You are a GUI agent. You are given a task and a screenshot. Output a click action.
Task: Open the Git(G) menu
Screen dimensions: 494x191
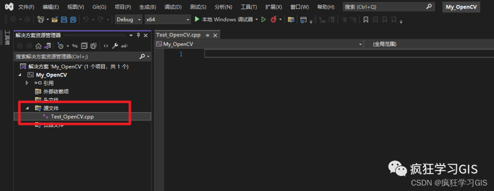pyautogui.click(x=99, y=7)
